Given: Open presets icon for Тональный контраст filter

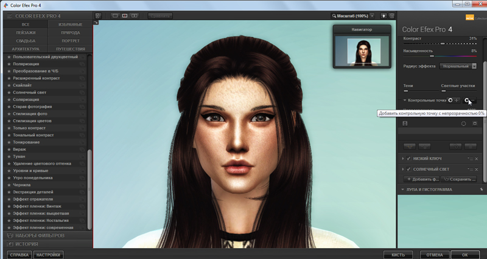Looking at the screenshot, I should coord(82,135).
